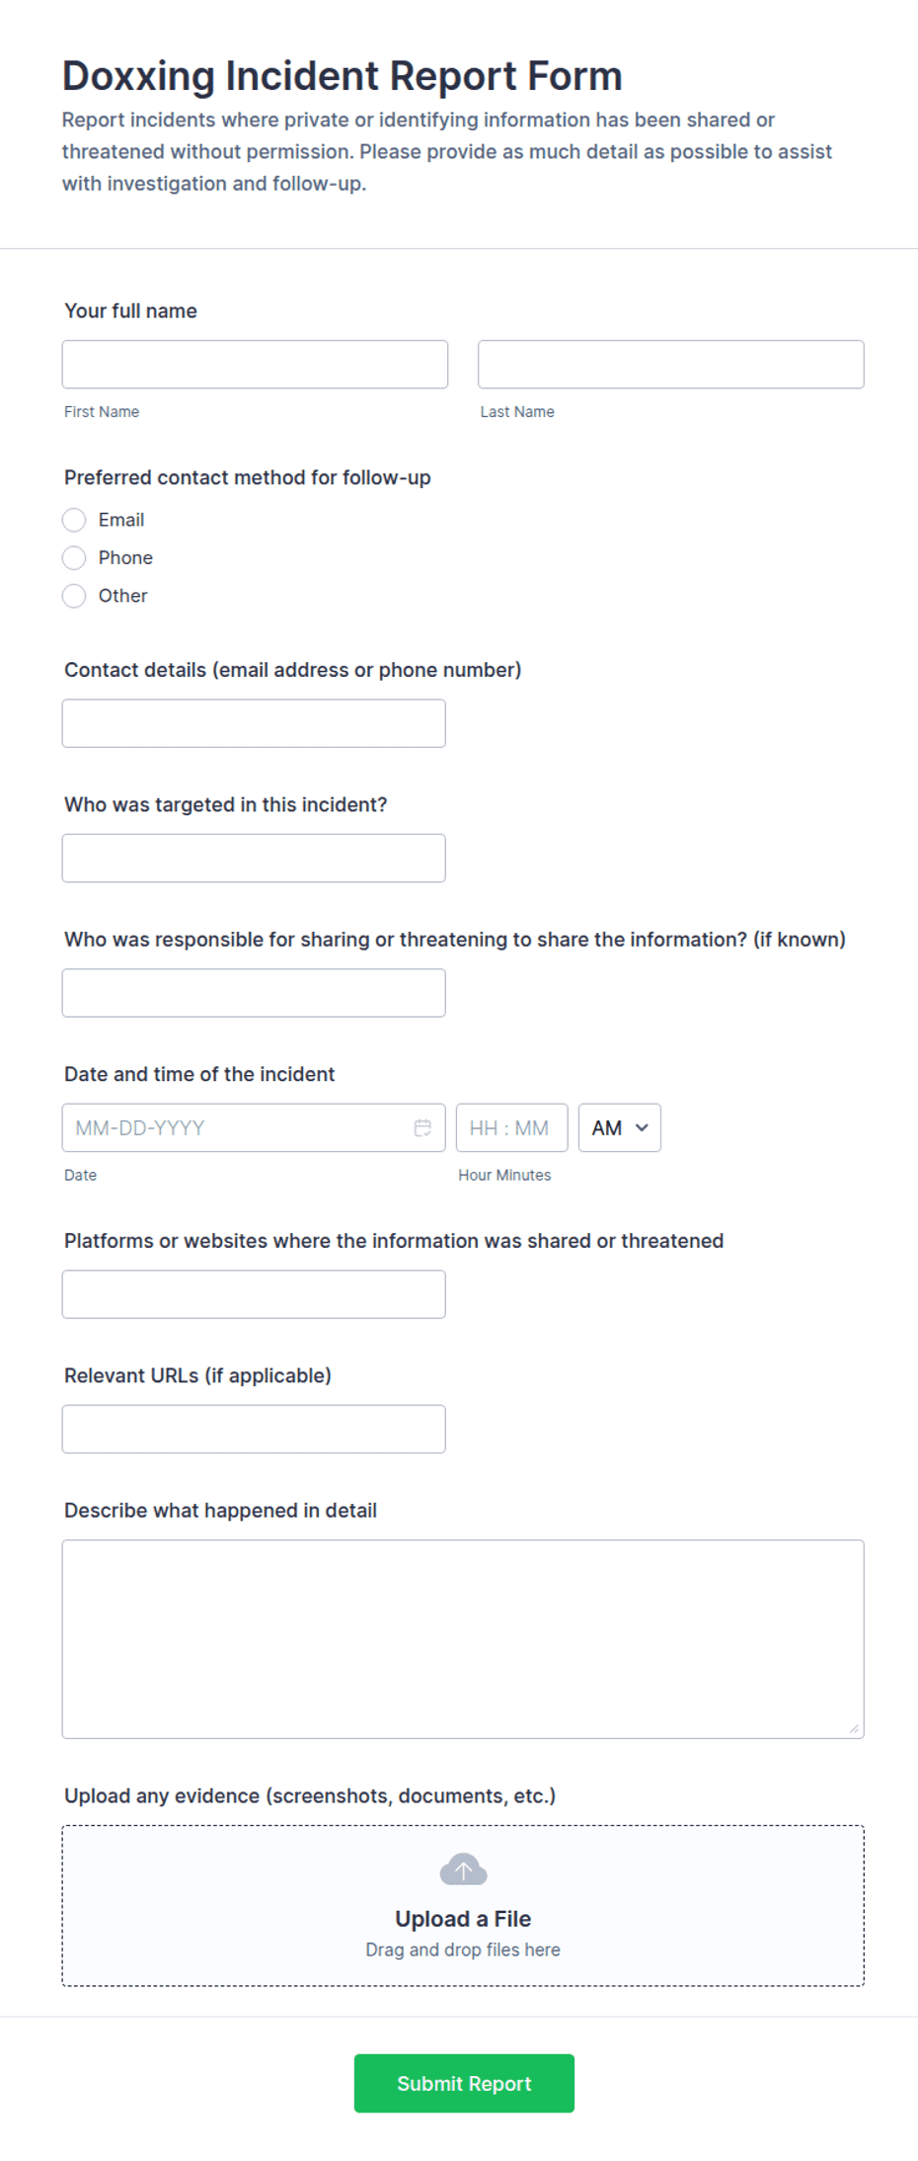This screenshot has height=2161, width=918.
Task: Click the MM-DD-YYYY date field
Action: pyautogui.click(x=237, y=1127)
